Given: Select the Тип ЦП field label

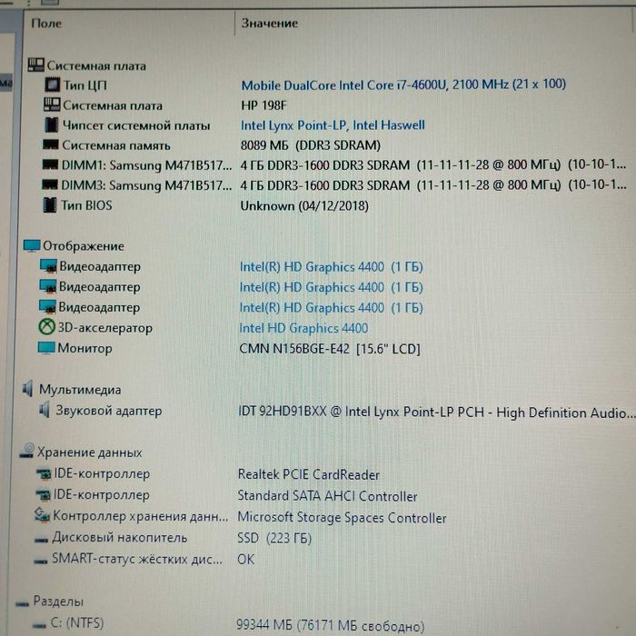Looking at the screenshot, I should pyautogui.click(x=85, y=85).
